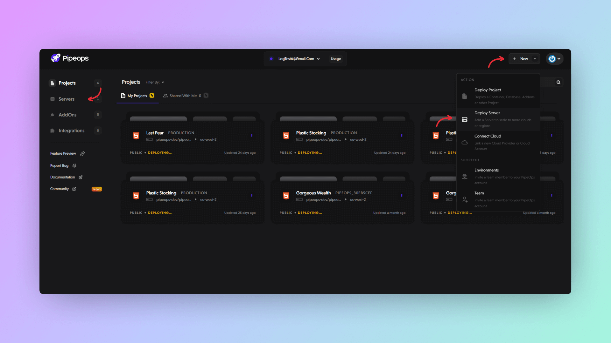Open options menu on Gorgeous Wealth us-west-2 card
611x343 pixels.
coord(402,196)
